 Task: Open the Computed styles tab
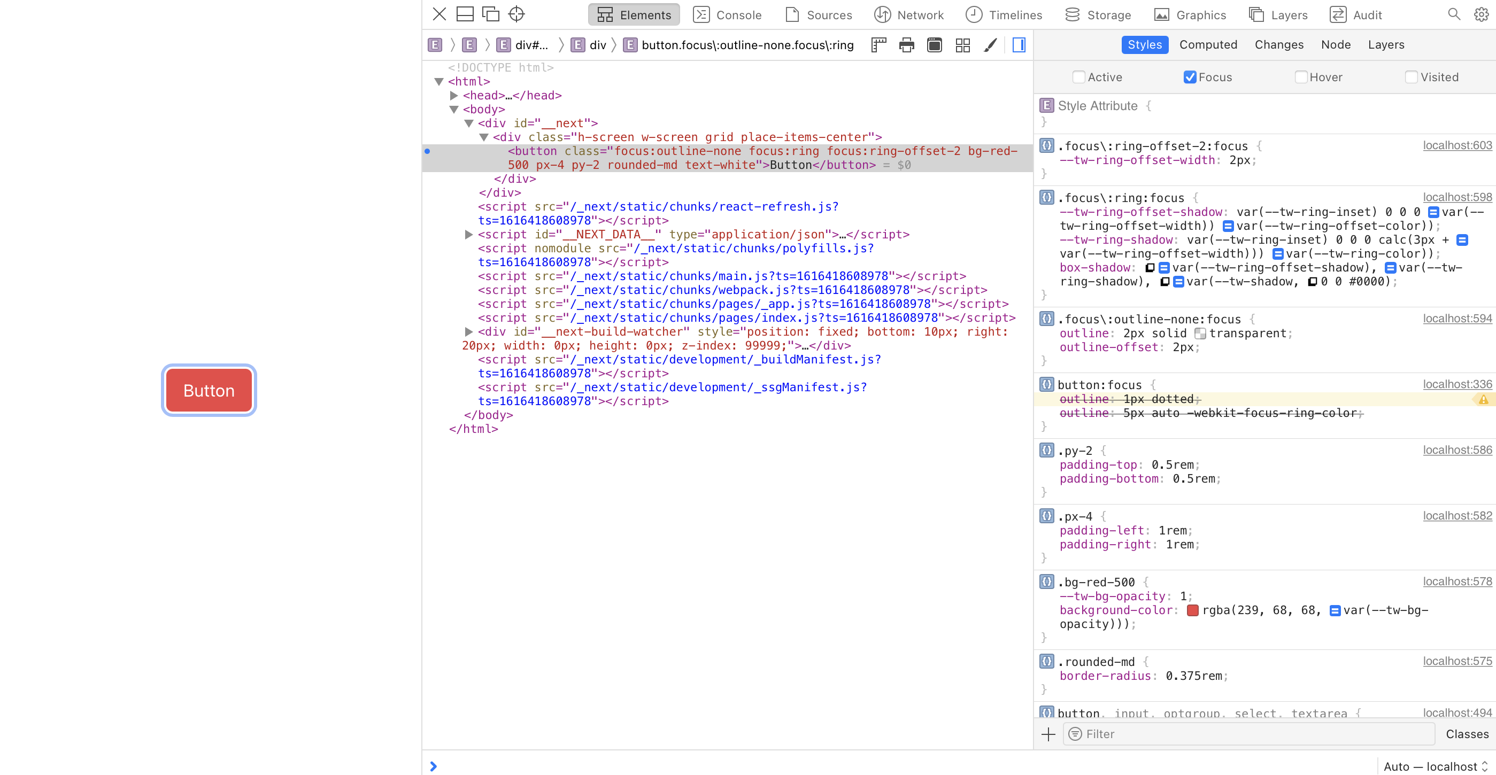pos(1208,45)
